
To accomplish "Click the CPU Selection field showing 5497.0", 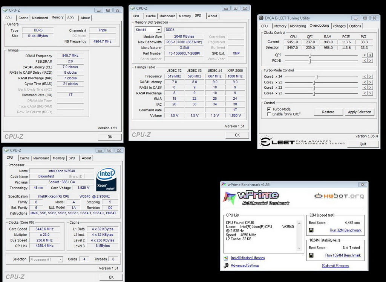I will tap(293, 48).
